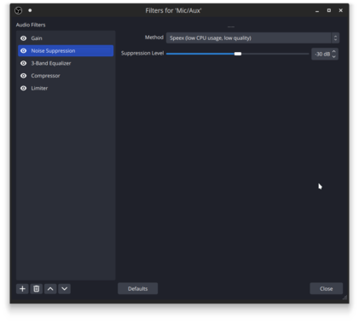This screenshot has height=324, width=359.
Task: Disable the Limiter filter via its eye icon
Action: point(24,88)
